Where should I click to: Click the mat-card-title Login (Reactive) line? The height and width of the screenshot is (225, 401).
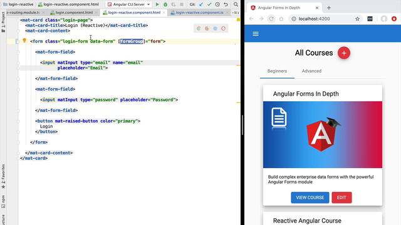click(x=86, y=26)
